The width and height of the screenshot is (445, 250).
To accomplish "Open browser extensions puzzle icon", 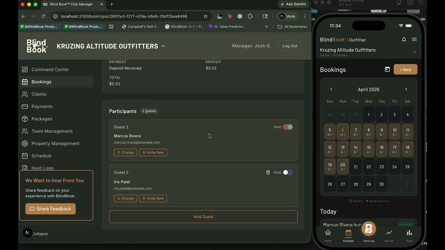I will (250, 16).
